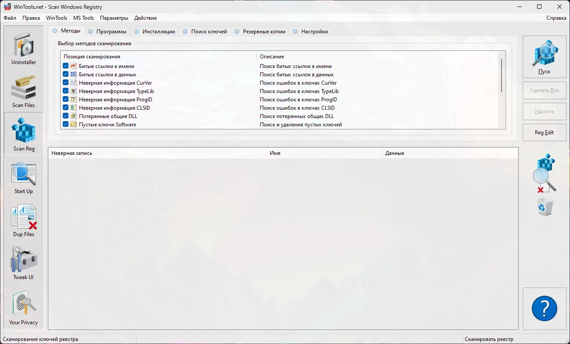Switch to the Резервные копии tab

click(x=260, y=32)
